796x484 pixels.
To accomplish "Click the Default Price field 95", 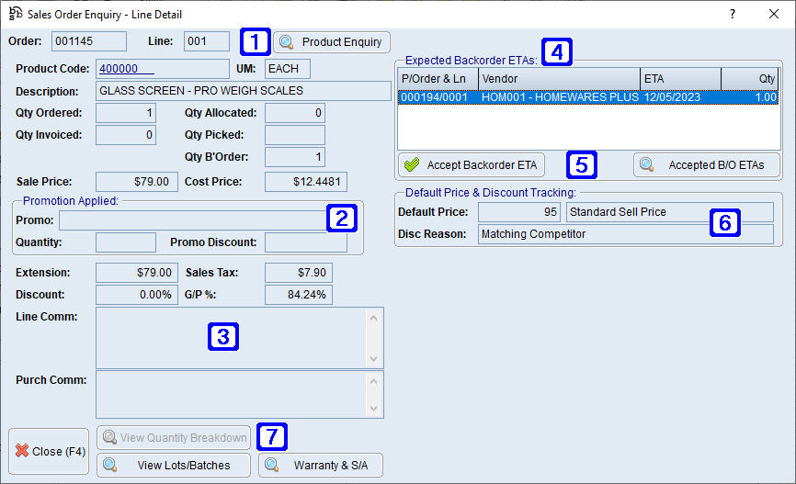I will point(520,212).
